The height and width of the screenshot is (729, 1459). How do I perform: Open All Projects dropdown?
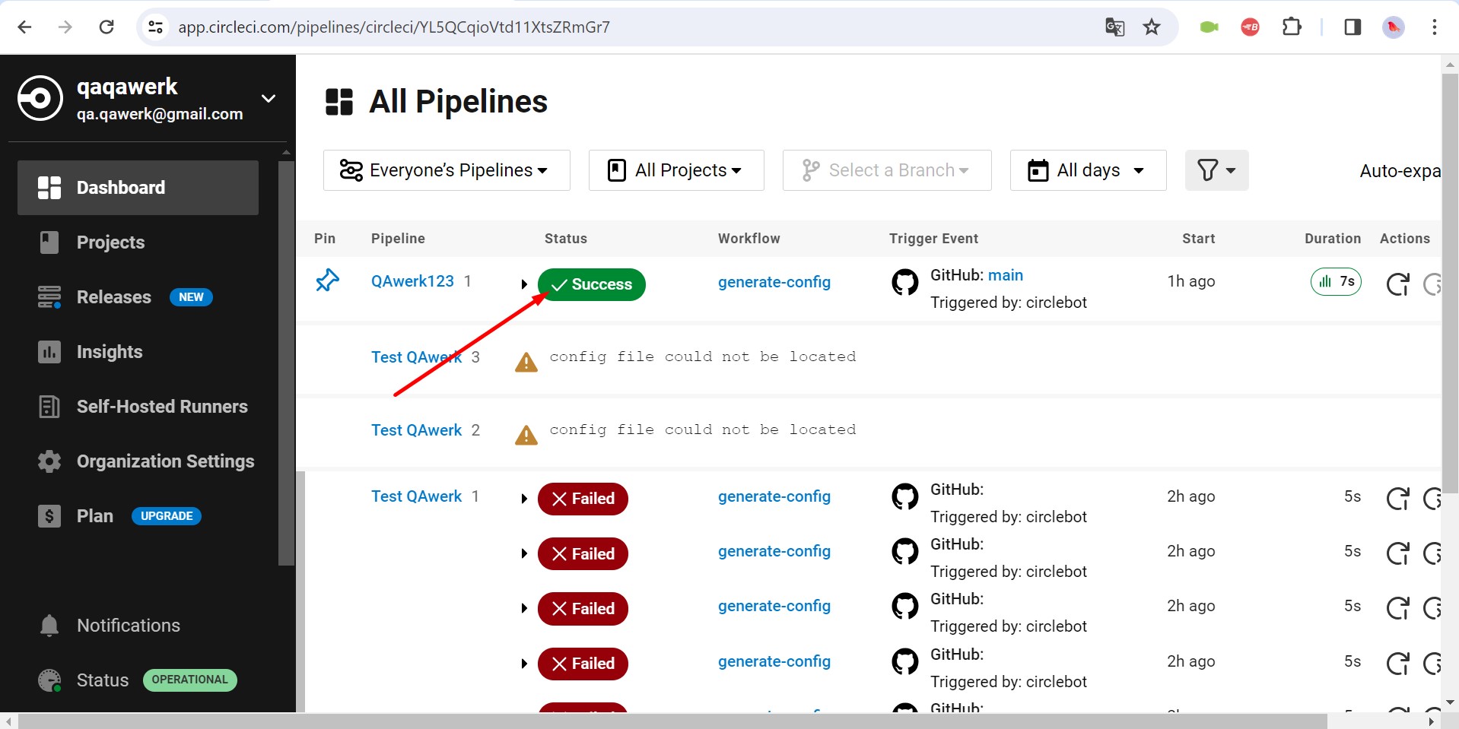tap(676, 170)
